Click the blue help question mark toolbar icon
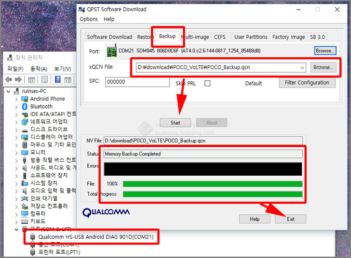The image size is (351, 258). click(58, 79)
